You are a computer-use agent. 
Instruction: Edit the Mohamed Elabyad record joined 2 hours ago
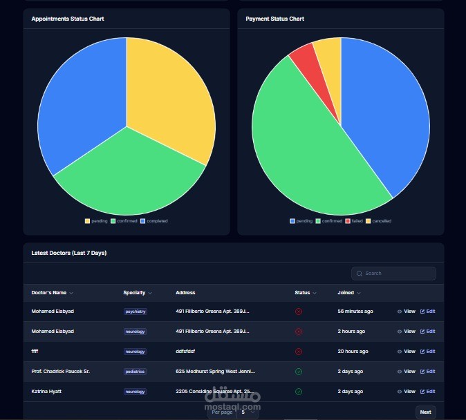pos(428,332)
